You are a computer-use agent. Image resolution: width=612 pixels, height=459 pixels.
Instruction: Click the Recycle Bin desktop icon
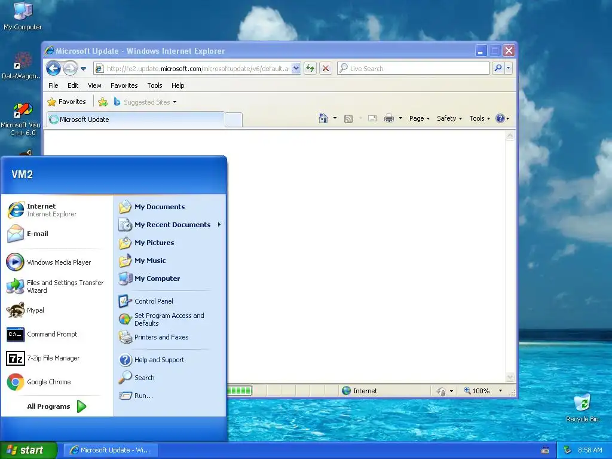(x=582, y=408)
